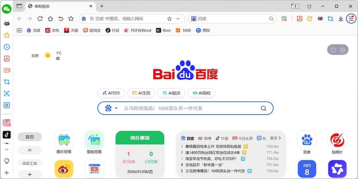Click the AI写作 button
Viewport: 358px width, 179px height.
[x=111, y=93]
